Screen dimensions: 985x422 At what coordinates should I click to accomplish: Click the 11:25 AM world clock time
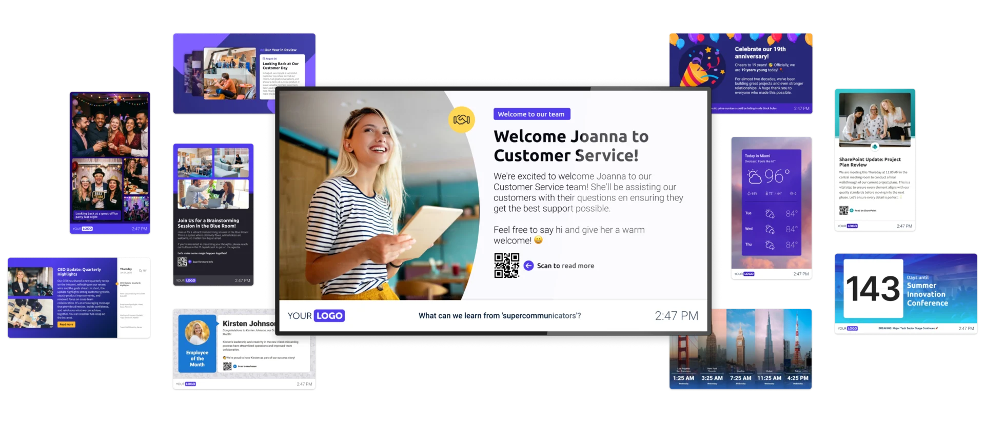(770, 378)
